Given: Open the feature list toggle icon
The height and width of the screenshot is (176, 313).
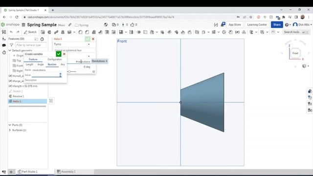Looking at the screenshot, I should coord(4,32).
